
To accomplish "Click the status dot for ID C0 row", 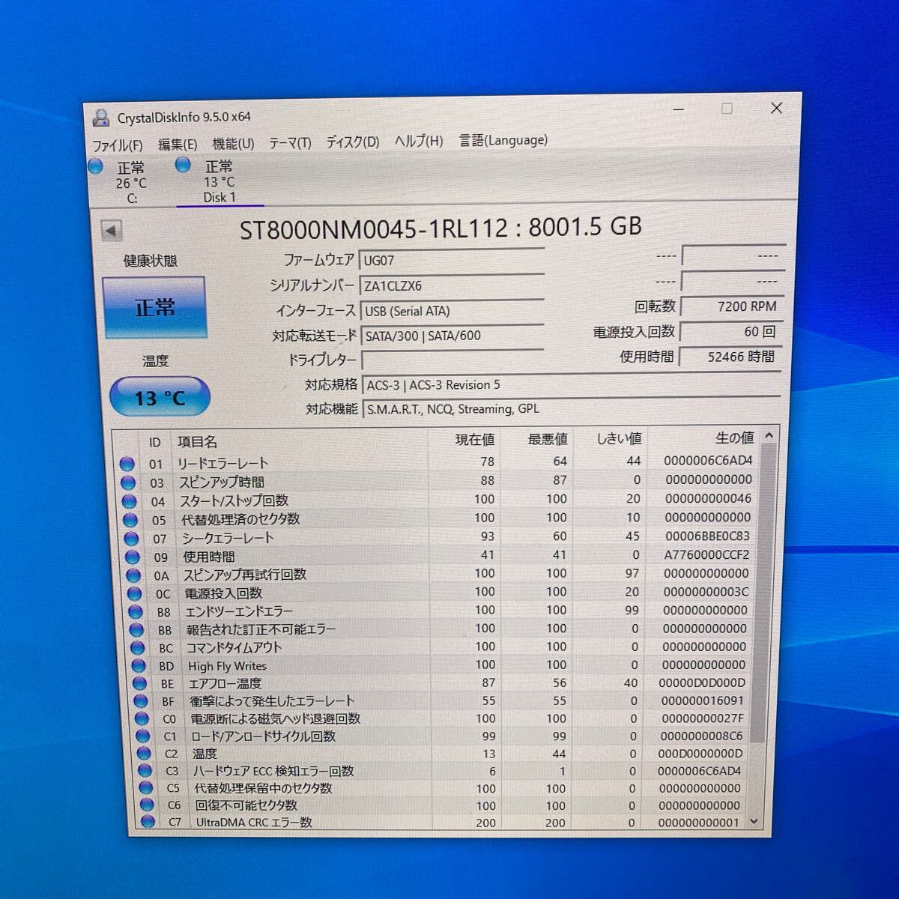I will [x=142, y=719].
